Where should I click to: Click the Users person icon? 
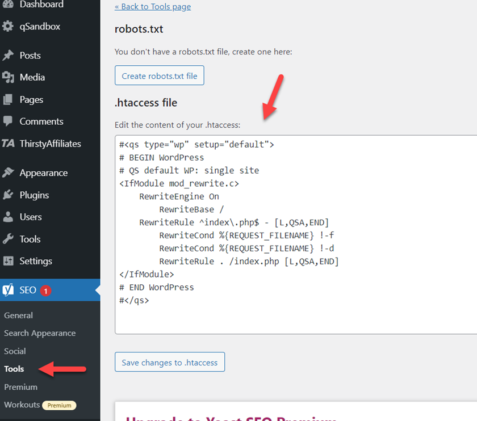pyautogui.click(x=8, y=217)
